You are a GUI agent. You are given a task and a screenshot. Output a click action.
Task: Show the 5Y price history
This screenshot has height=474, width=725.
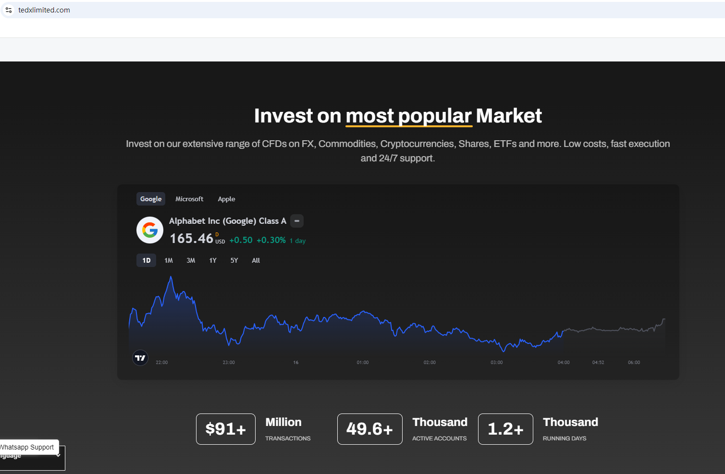[234, 260]
